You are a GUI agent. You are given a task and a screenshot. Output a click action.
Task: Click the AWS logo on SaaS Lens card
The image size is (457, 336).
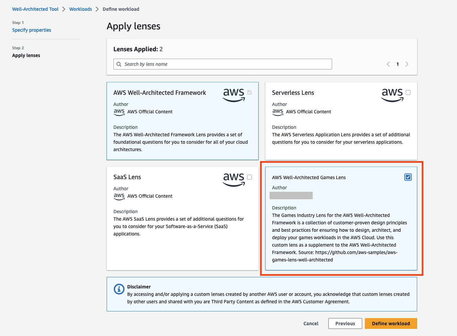point(234,179)
